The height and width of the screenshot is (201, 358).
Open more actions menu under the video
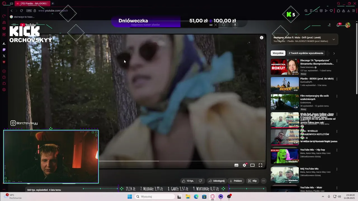tap(263, 181)
